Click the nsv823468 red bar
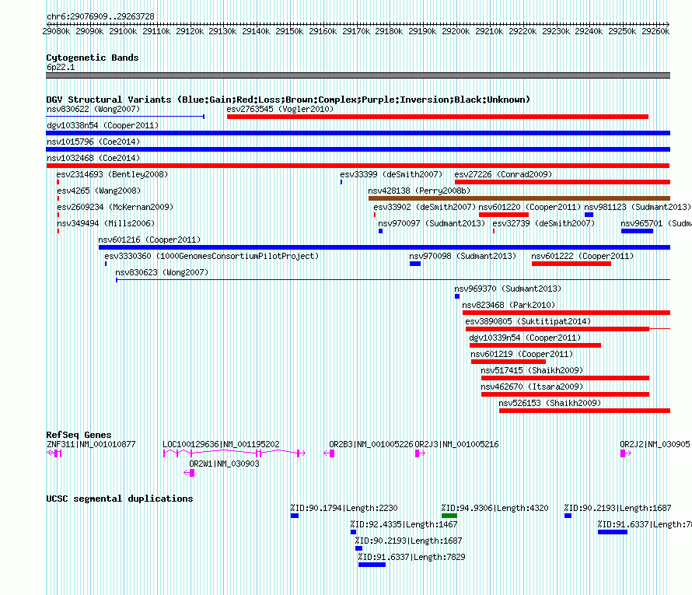 coord(566,313)
